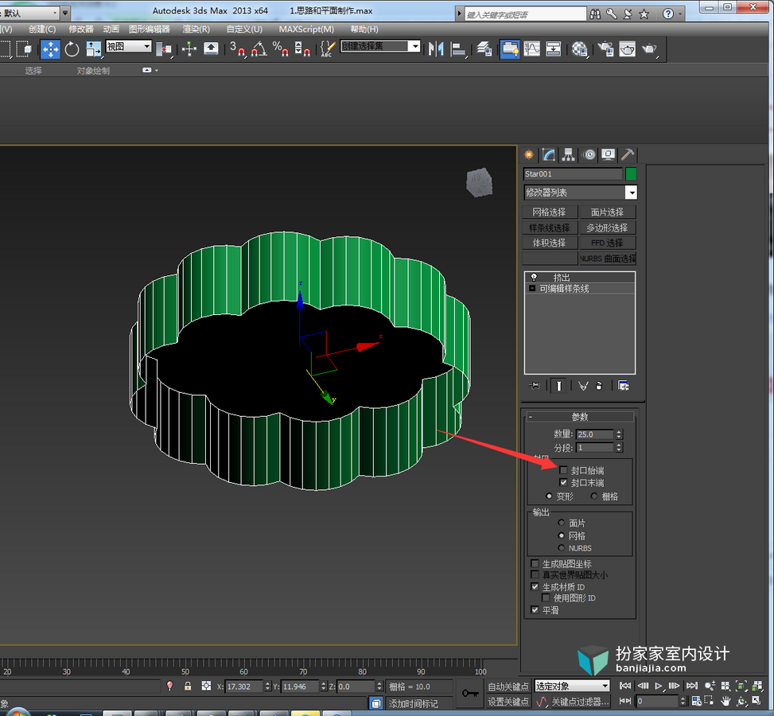The width and height of the screenshot is (774, 716).
Task: Select the Rotate tool
Action: coord(72,49)
